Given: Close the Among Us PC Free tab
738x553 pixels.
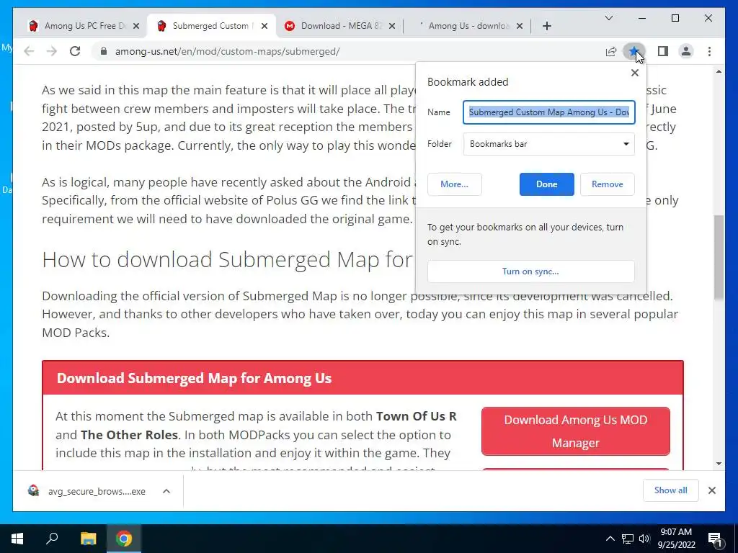Looking at the screenshot, I should (136, 26).
